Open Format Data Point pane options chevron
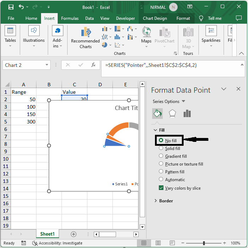 pyautogui.click(x=224, y=89)
